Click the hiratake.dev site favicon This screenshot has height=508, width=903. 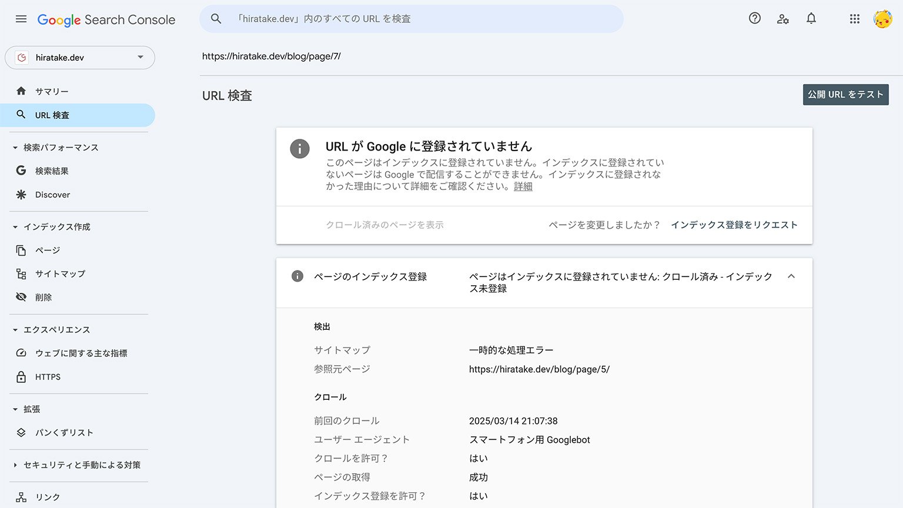(x=22, y=58)
